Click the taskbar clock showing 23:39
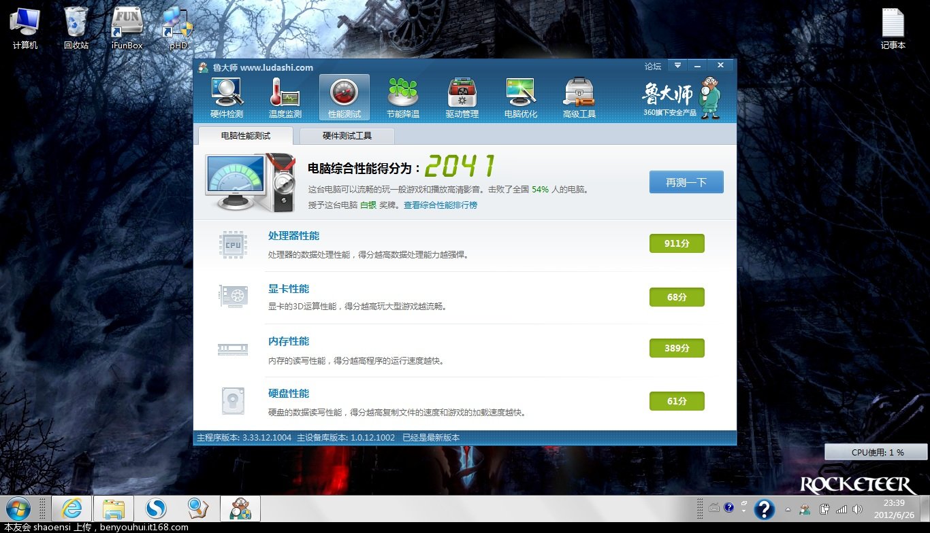 pyautogui.click(x=893, y=509)
